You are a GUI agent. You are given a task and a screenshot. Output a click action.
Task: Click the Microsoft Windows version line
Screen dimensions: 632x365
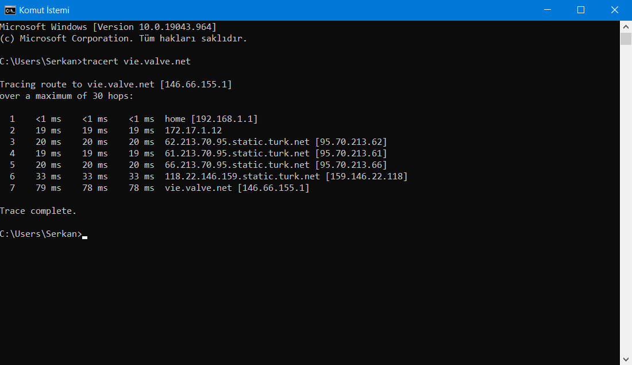click(108, 27)
